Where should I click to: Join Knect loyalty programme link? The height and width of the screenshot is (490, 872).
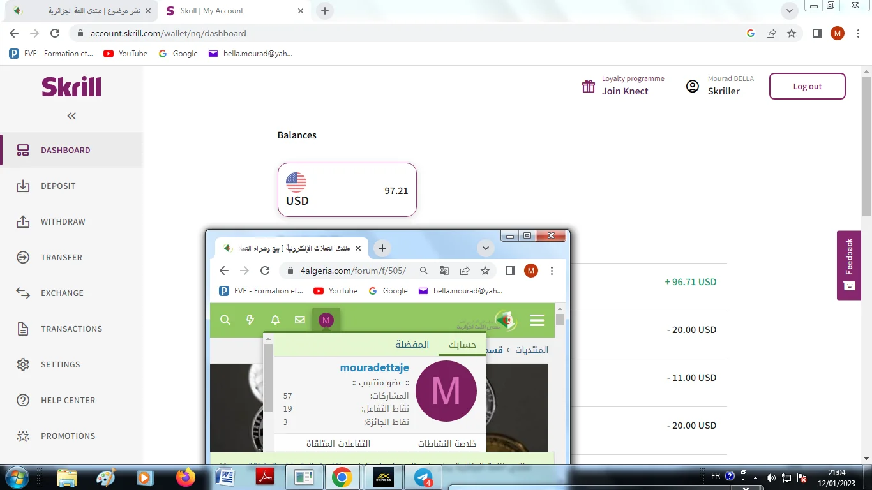(x=624, y=91)
